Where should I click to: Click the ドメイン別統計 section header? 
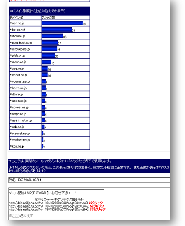click(50, 11)
